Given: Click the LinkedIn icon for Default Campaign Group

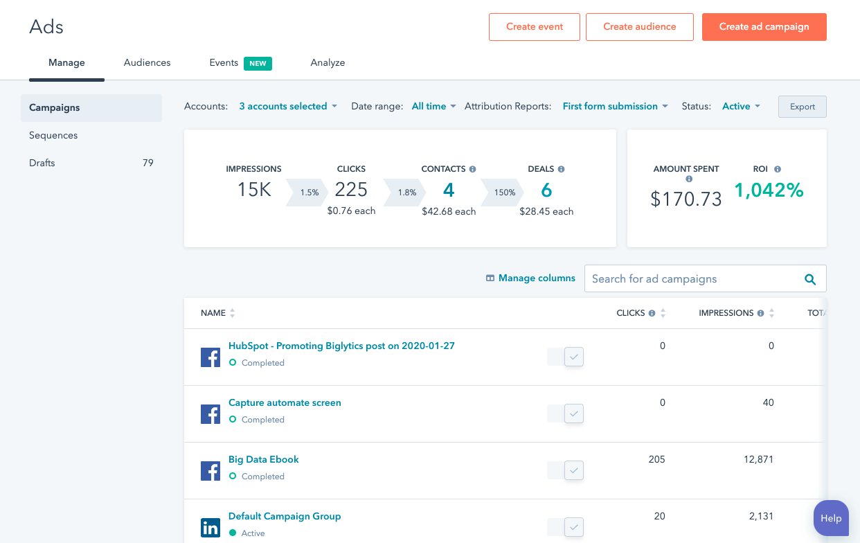Looking at the screenshot, I should 210,527.
